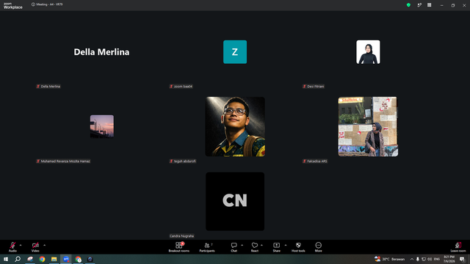The height and width of the screenshot is (264, 470).
Task: Click the Share screen button
Action: pyautogui.click(x=276, y=246)
